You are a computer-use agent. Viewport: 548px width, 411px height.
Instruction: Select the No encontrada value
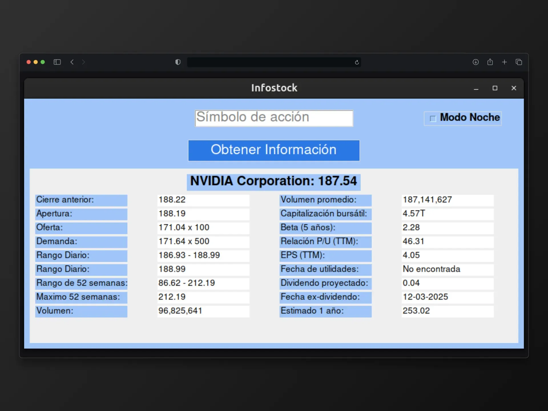[x=448, y=270]
